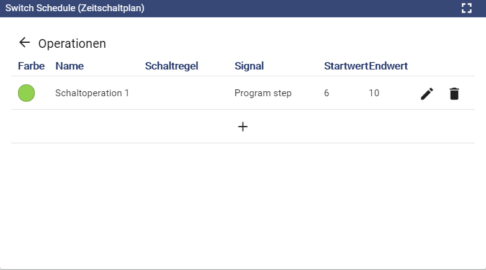Click the blank area below the operations table
Screen dimensions: 486x270
click(x=243, y=205)
